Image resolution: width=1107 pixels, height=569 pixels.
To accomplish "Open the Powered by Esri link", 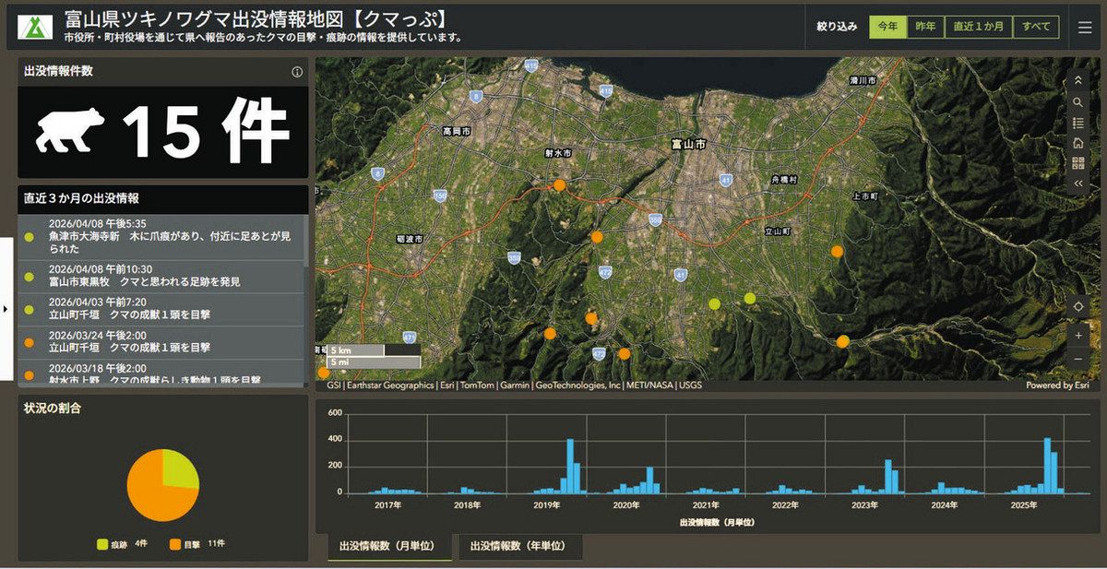I will point(1057,385).
